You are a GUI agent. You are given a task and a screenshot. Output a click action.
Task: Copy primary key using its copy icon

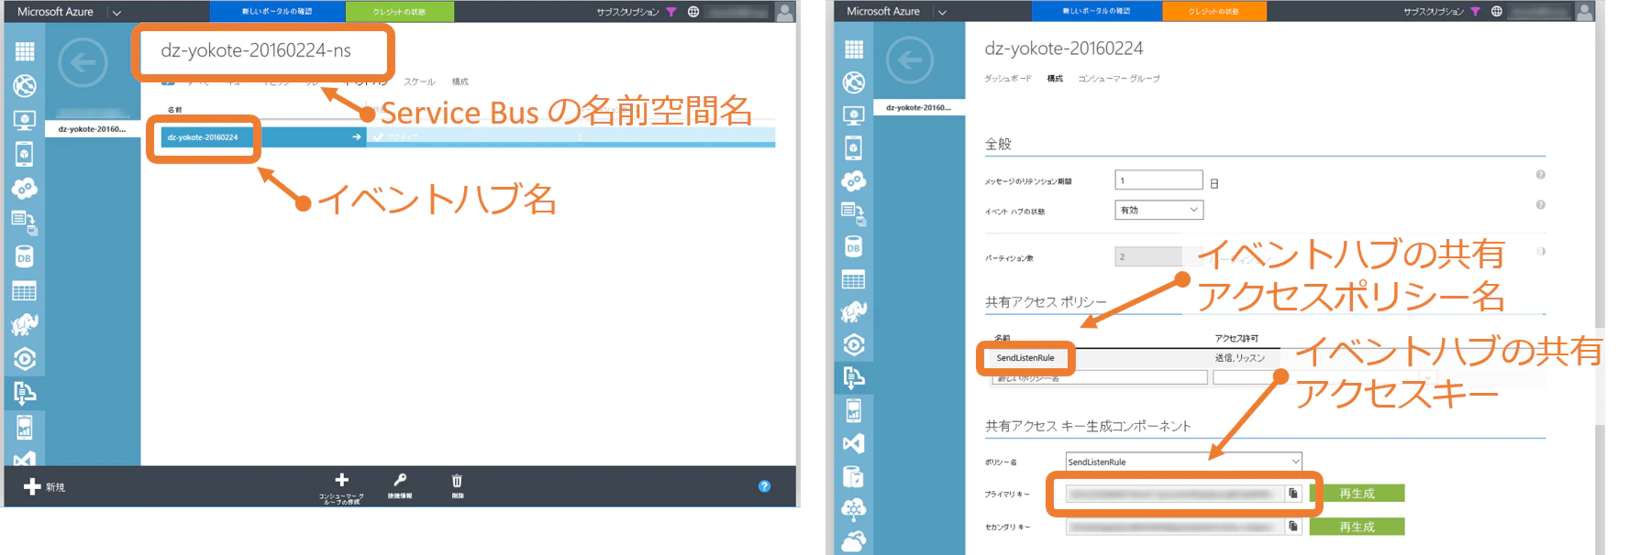1293,494
